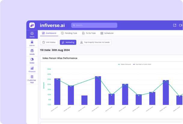The width and height of the screenshot is (183, 124).
Task: Switch to the Dashboard tab
Action: (49, 33)
